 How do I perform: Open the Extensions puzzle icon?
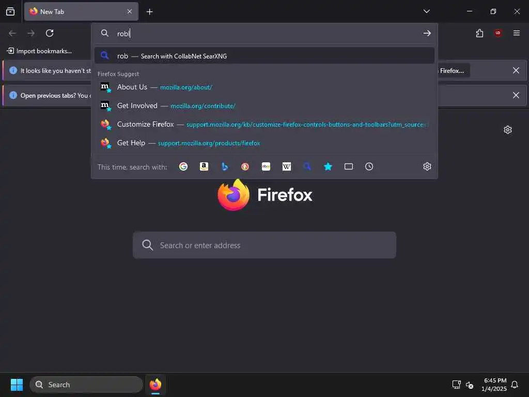[479, 33]
